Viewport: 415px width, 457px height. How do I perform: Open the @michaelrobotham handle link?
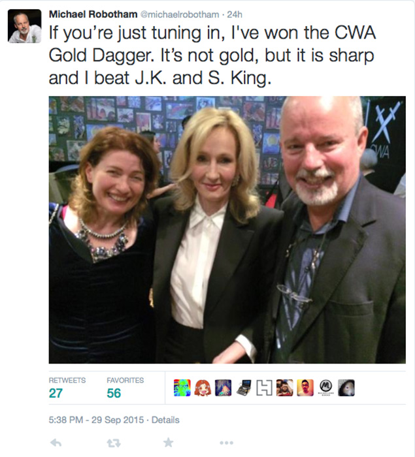coord(180,14)
